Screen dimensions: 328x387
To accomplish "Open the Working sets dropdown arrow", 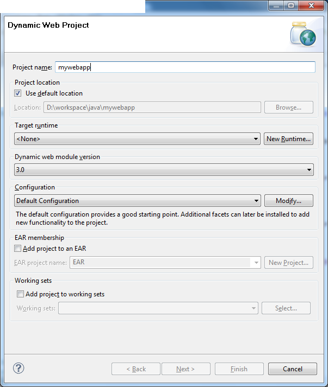I will pyautogui.click(x=253, y=308).
